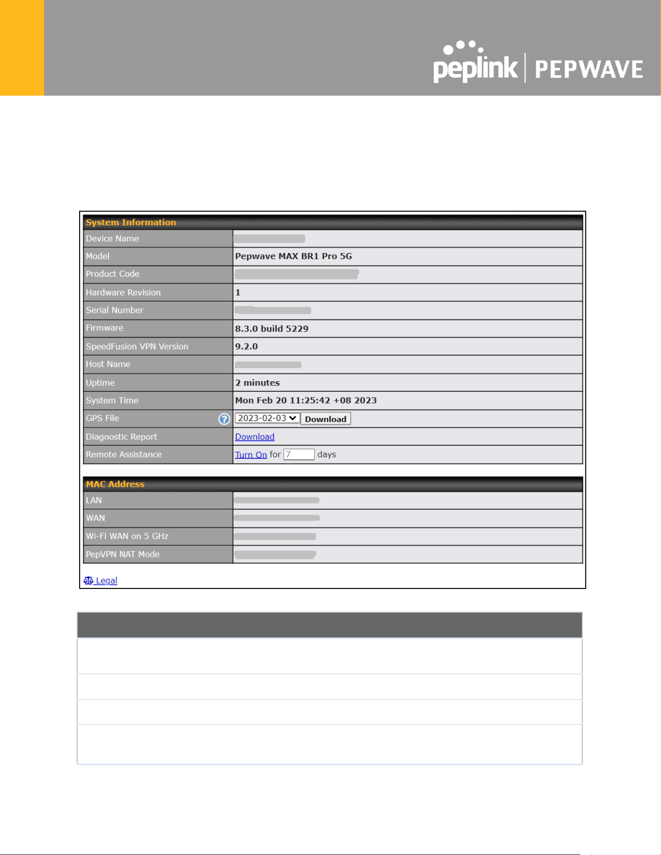Focus the Remote Assistance days field
The width and height of the screenshot is (661, 855).
299,454
